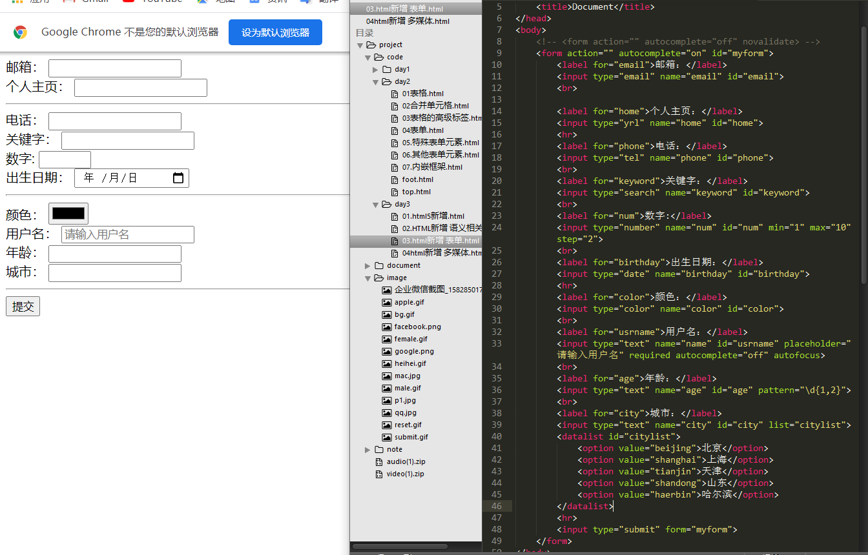Open the black 颜色 color swatch
The height and width of the screenshot is (555, 868).
click(68, 214)
